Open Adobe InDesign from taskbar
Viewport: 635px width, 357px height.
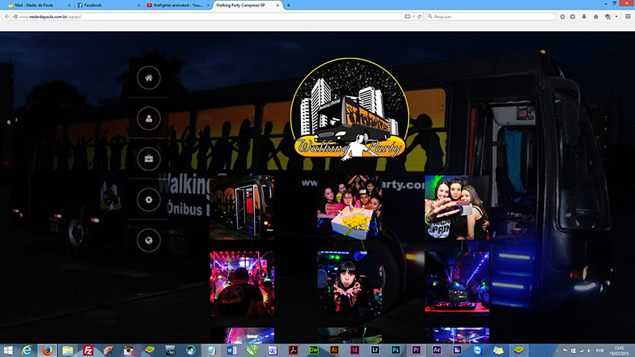pyautogui.click(x=355, y=350)
